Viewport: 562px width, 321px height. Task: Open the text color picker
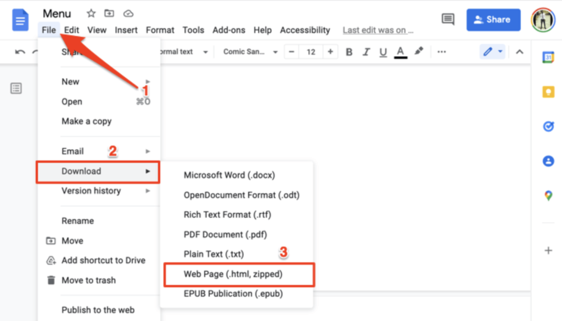click(x=400, y=52)
